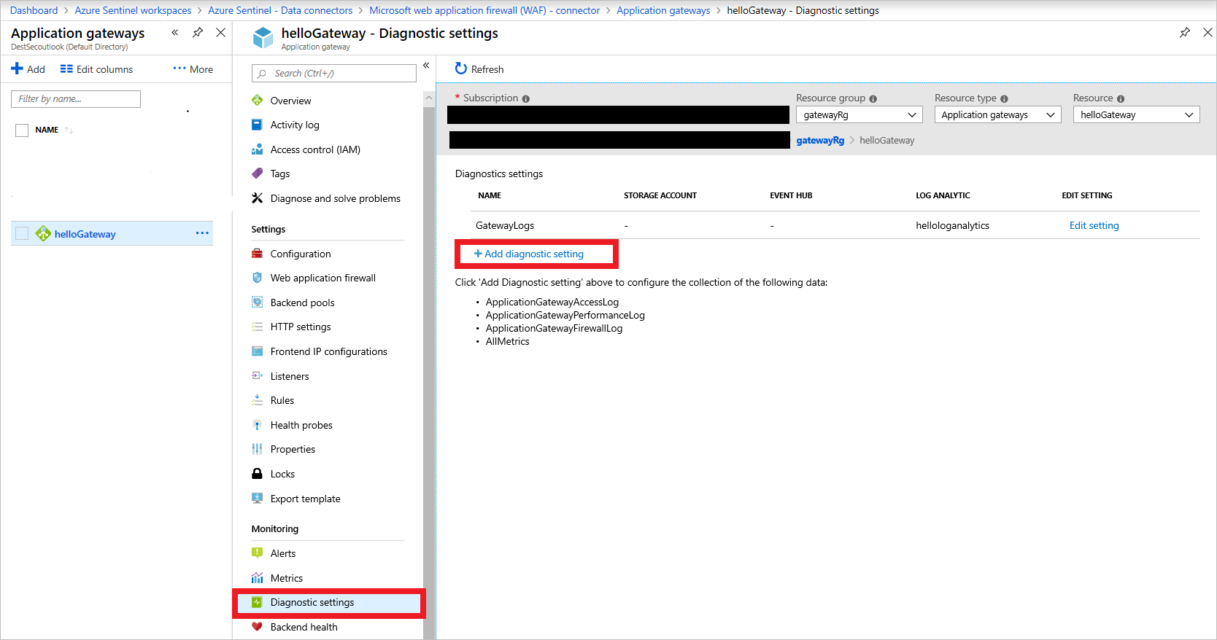
Task: Open Export template menu item
Action: tap(306, 499)
